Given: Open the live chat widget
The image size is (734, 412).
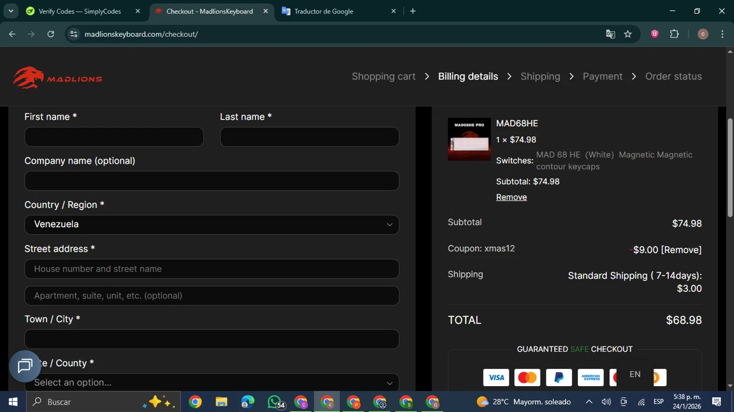Looking at the screenshot, I should pyautogui.click(x=25, y=366).
